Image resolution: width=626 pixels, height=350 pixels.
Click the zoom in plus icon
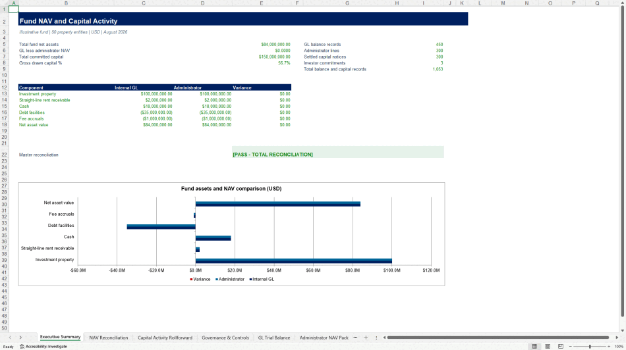pos(609,347)
